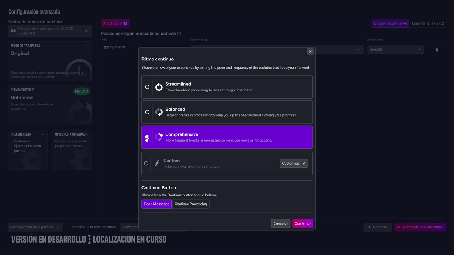Screen dimensions: 454x255
Task: Click external-link icon on Customise button
Action: (303, 164)
